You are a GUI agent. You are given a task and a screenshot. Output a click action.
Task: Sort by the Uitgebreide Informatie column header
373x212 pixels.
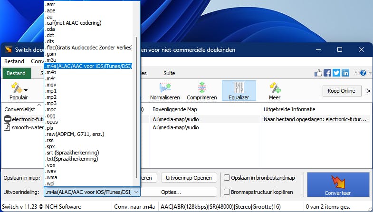316,109
